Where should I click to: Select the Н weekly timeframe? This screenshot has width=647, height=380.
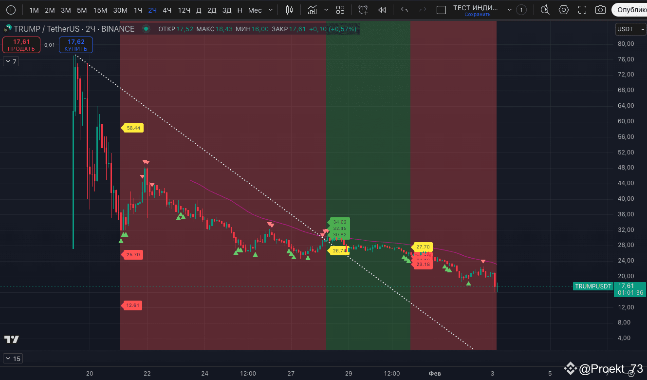(240, 10)
